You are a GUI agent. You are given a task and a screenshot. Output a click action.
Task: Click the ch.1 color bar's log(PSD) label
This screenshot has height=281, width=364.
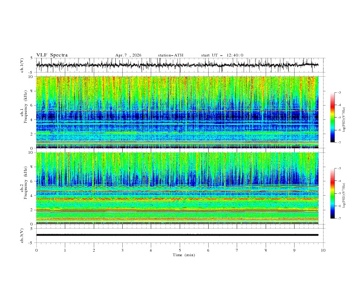point(344,120)
